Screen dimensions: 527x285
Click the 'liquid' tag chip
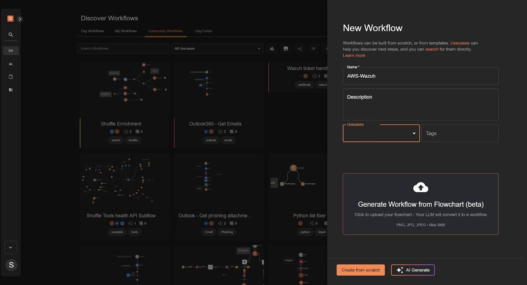tap(321, 232)
